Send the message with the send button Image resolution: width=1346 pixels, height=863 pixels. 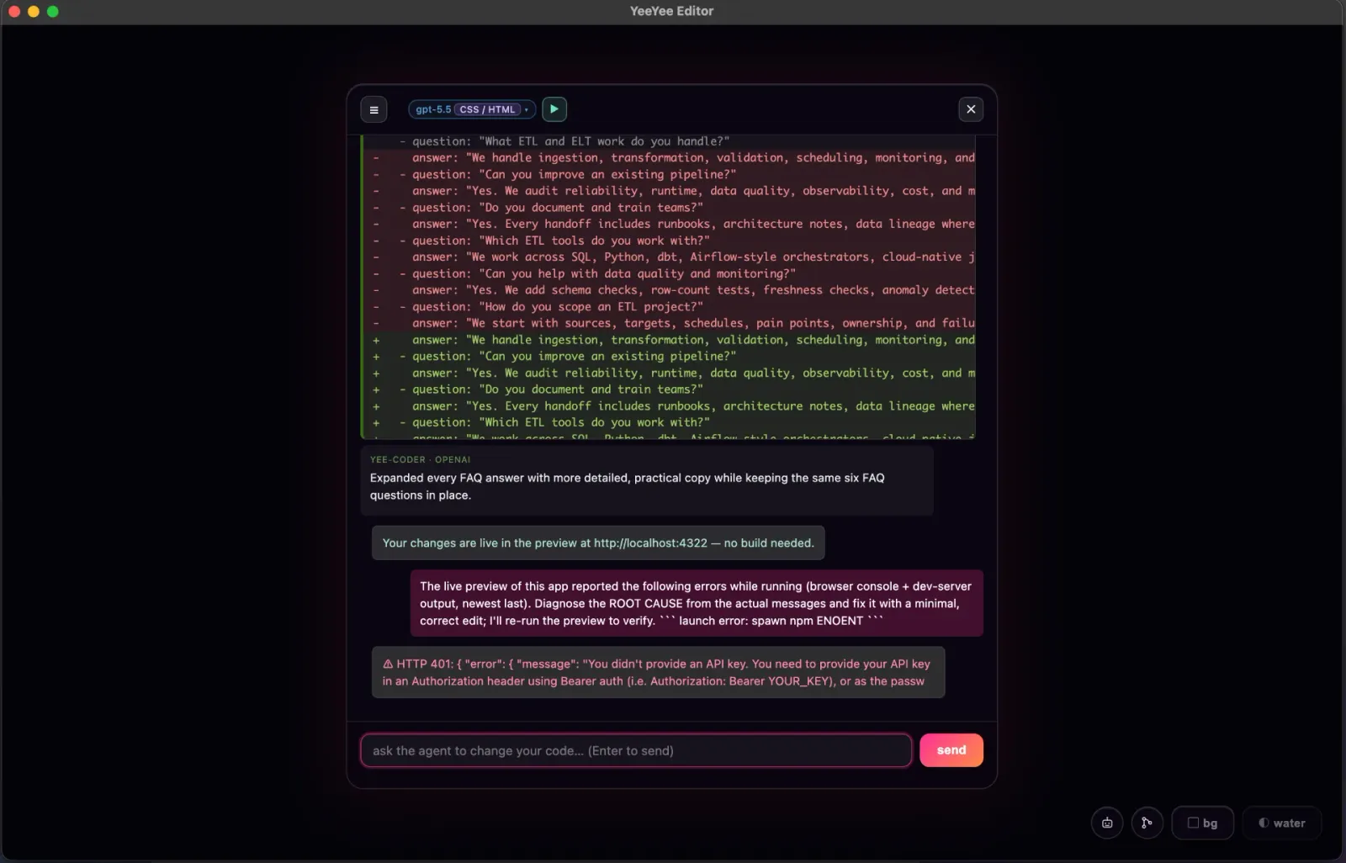click(x=951, y=750)
